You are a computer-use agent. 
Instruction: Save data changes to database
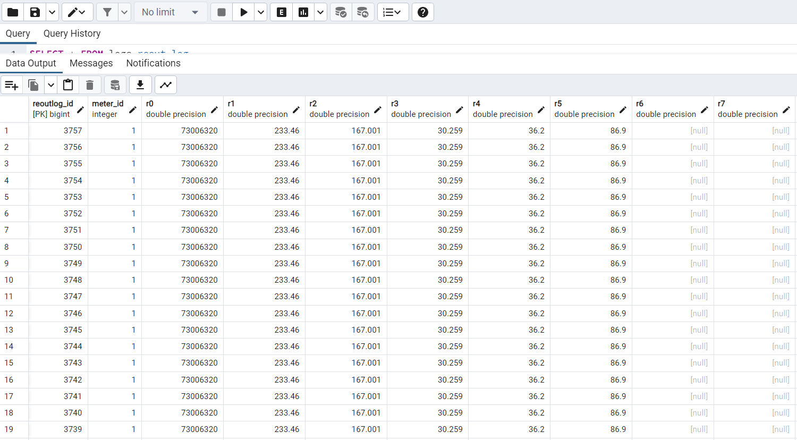115,85
